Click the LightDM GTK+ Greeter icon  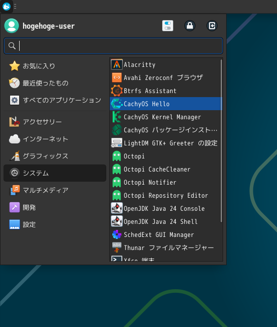(117, 143)
